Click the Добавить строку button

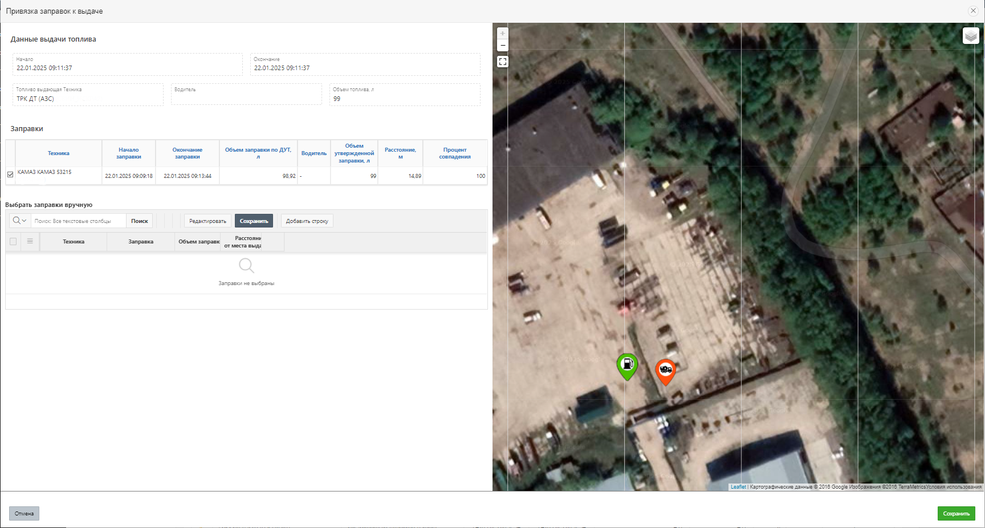[307, 221]
